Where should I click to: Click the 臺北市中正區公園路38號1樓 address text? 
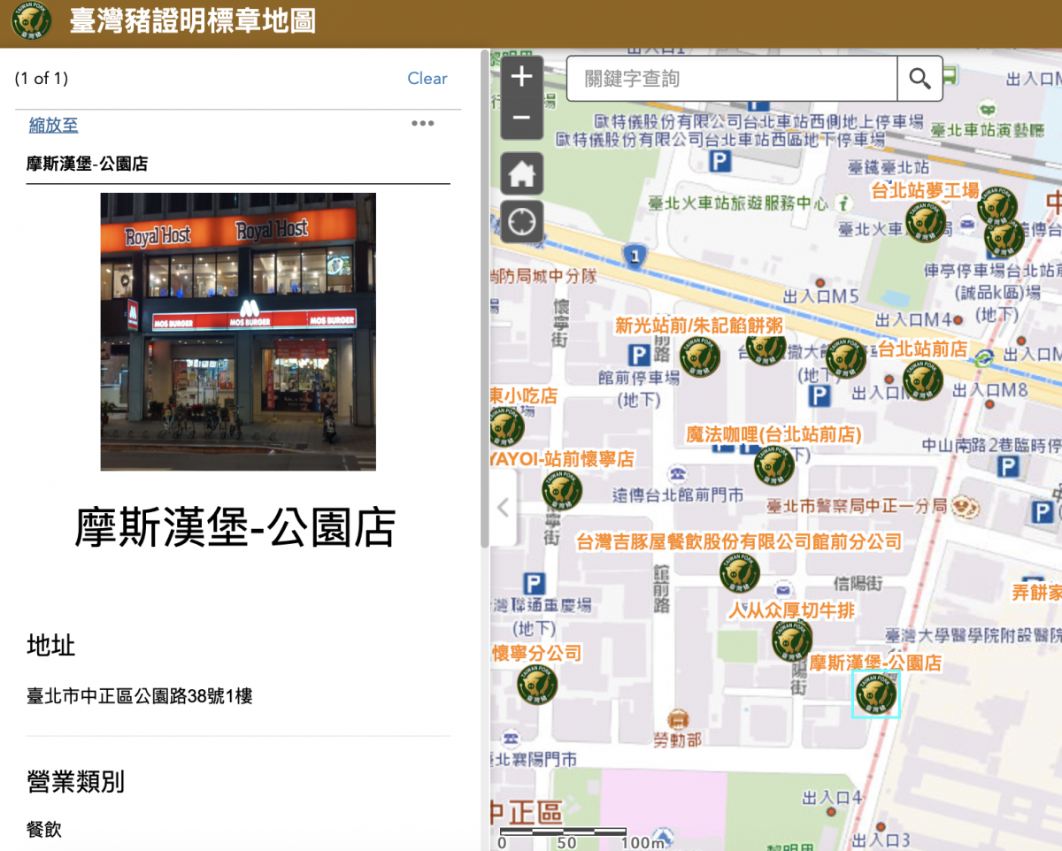140,696
